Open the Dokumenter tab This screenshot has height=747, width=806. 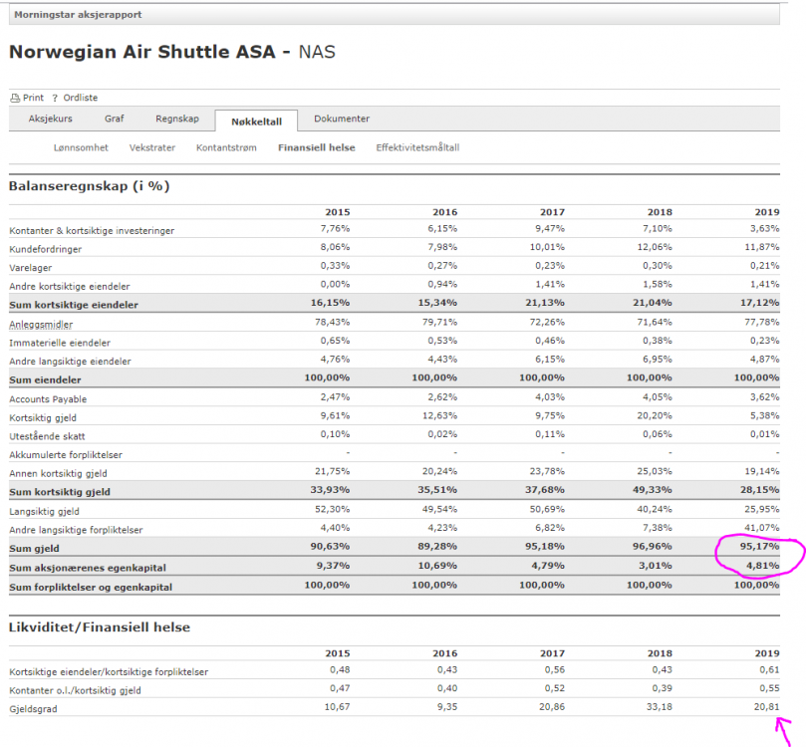click(x=342, y=119)
